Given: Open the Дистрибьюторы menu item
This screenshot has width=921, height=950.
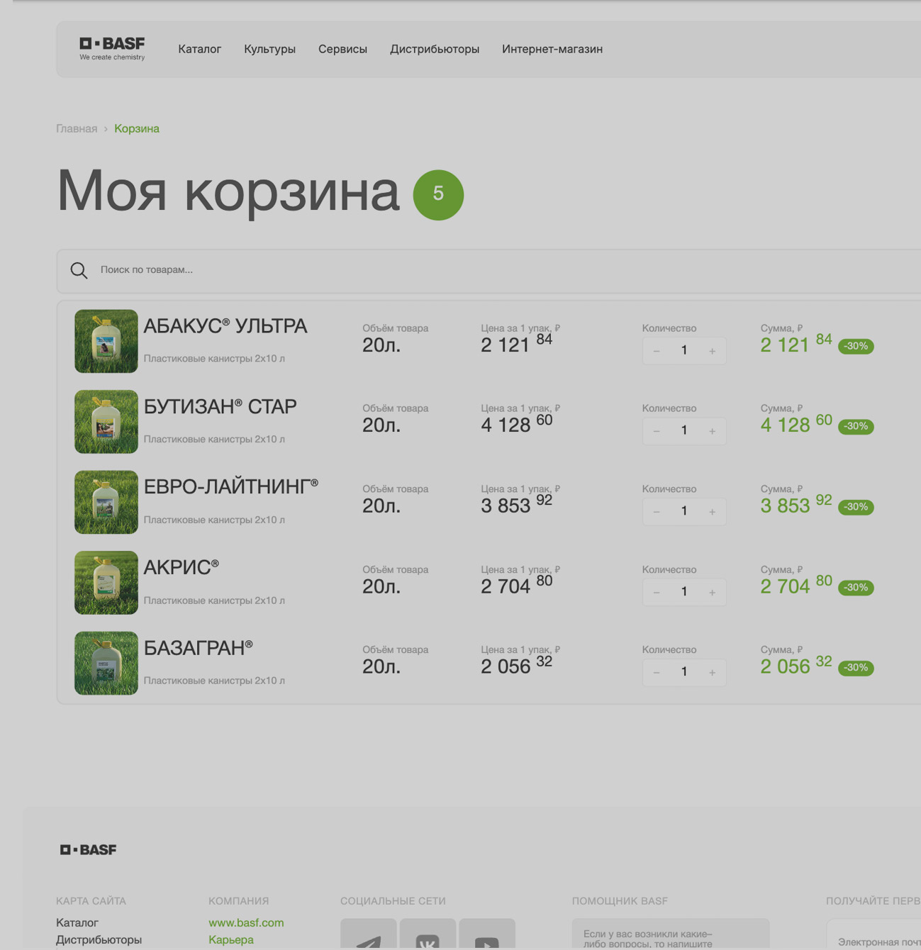Looking at the screenshot, I should coord(434,49).
